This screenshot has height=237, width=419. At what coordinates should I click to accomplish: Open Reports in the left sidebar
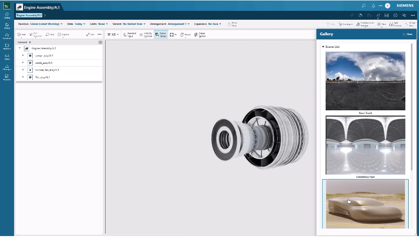[7, 77]
